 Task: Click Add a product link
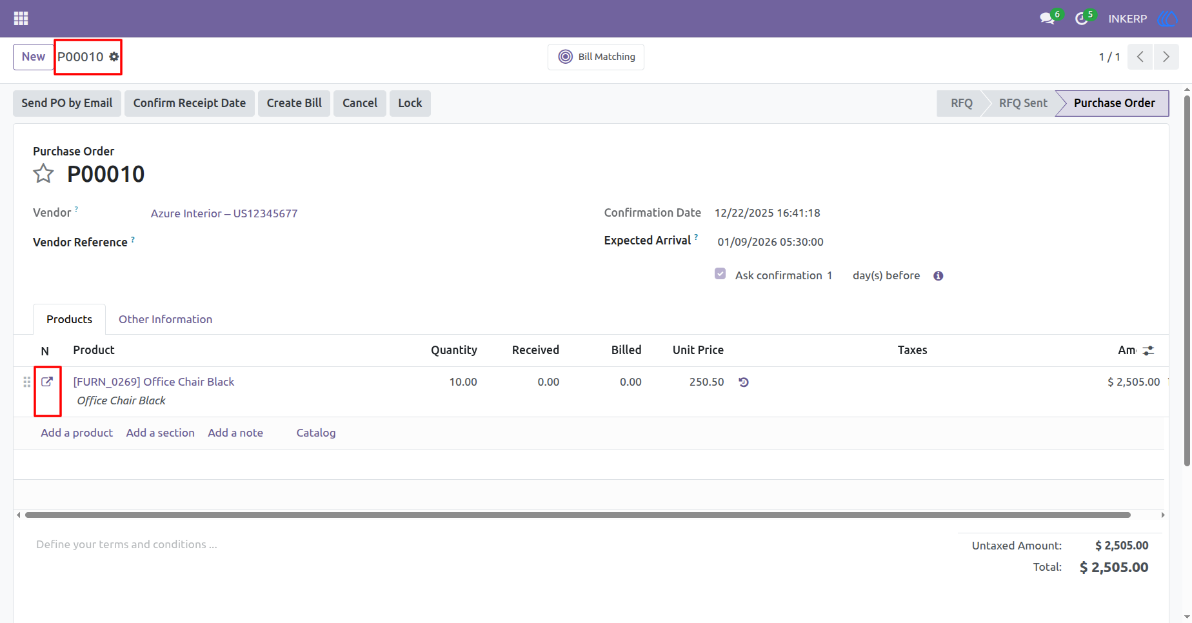(77, 433)
